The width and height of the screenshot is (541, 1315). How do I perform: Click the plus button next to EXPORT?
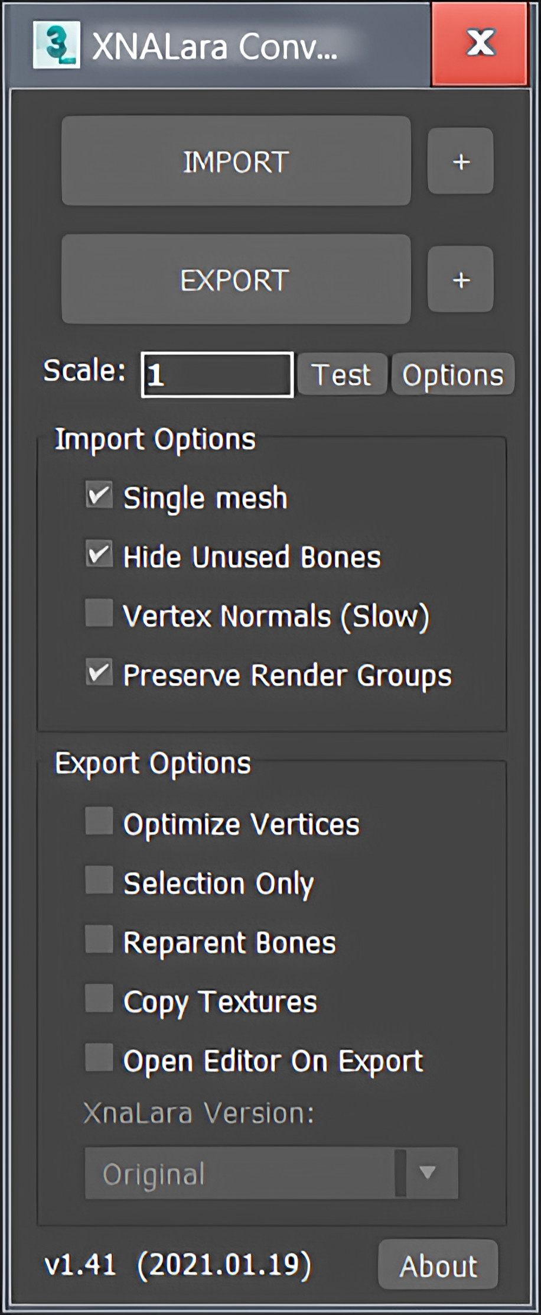[461, 280]
